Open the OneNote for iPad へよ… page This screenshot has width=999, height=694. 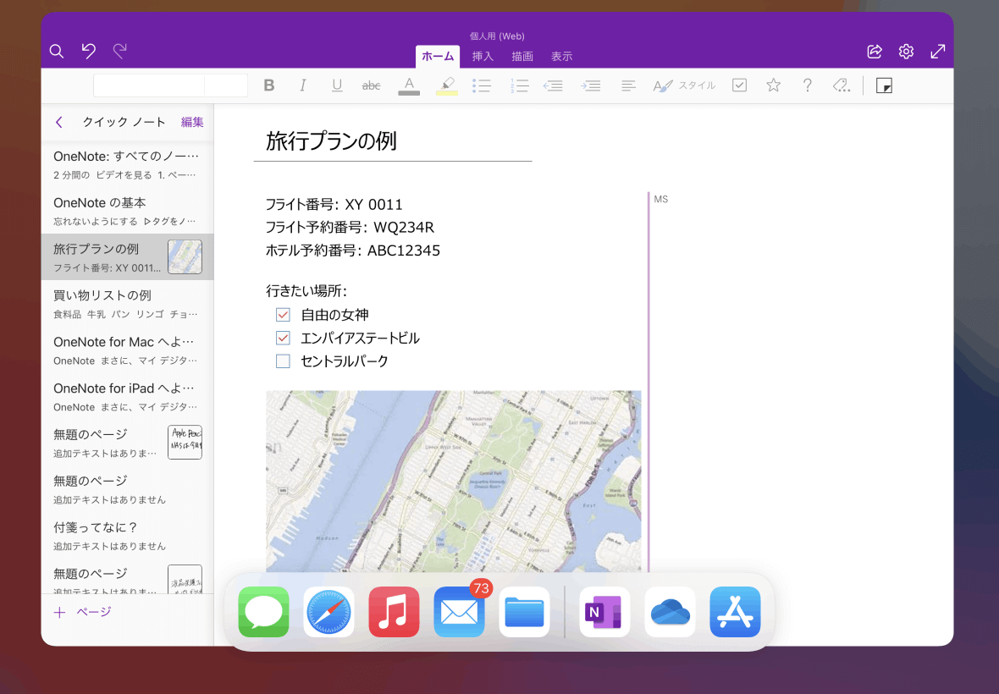point(128,397)
